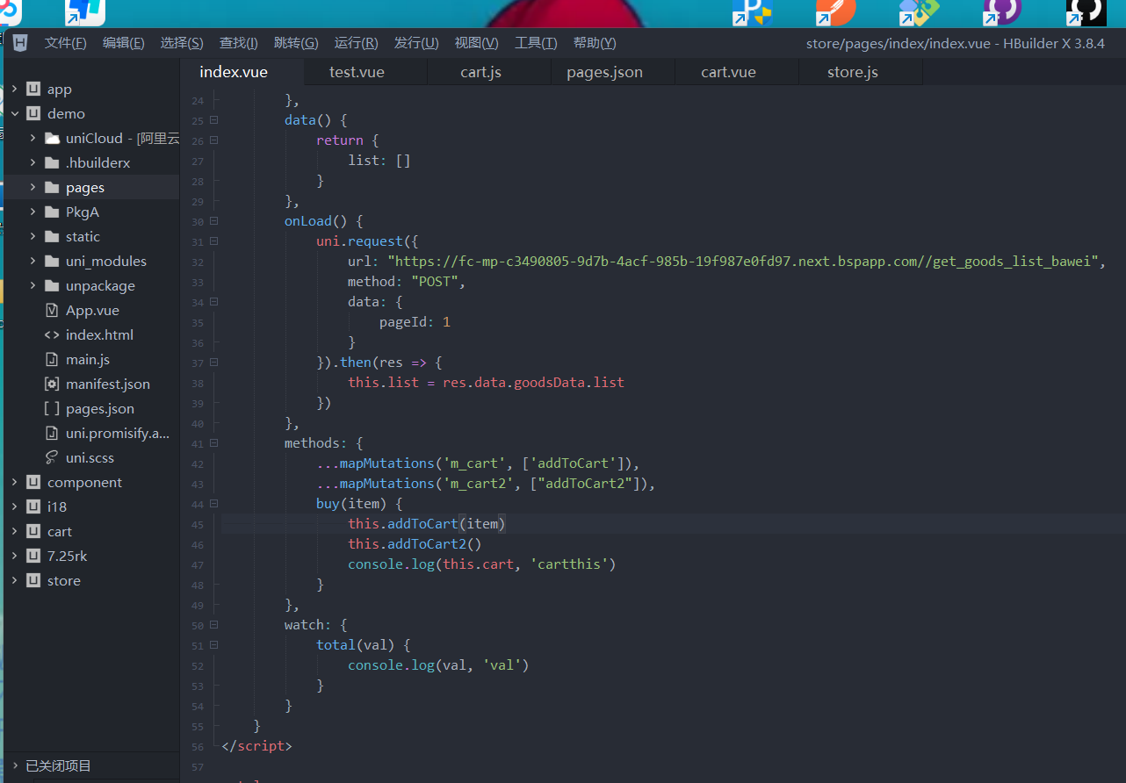
Task: Click the 7.25rk project icon
Action: click(33, 556)
